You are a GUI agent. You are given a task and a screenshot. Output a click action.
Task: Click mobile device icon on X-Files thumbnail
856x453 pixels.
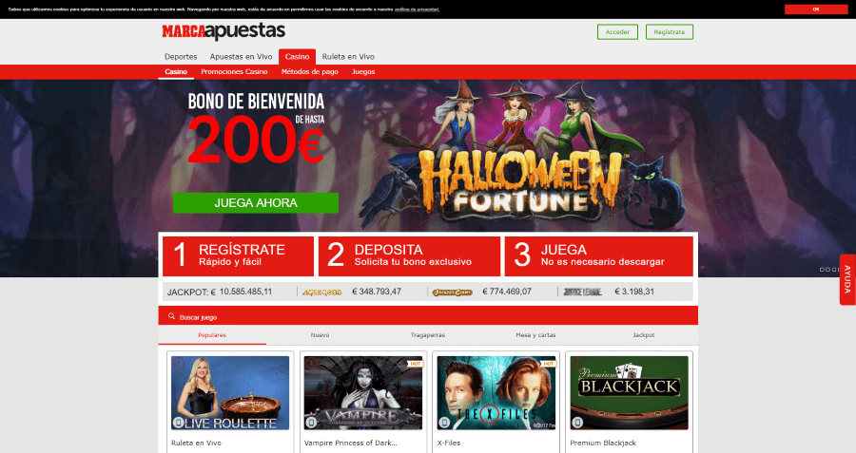pos(444,423)
